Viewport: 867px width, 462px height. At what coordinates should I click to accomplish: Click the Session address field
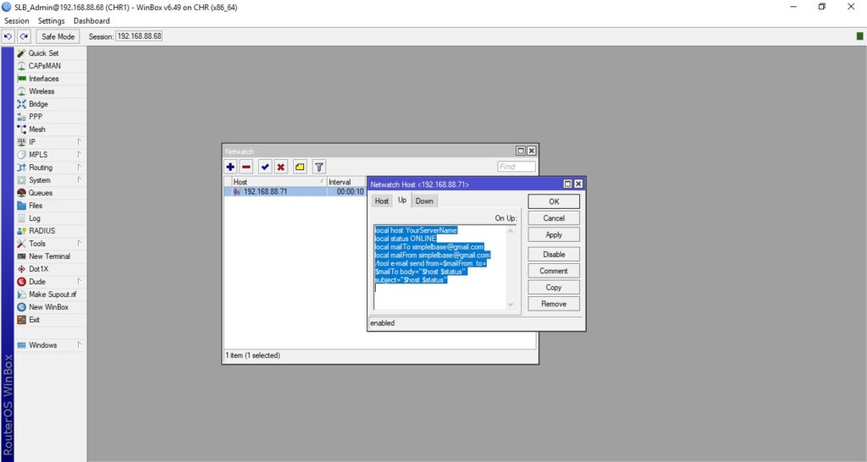pyautogui.click(x=140, y=36)
